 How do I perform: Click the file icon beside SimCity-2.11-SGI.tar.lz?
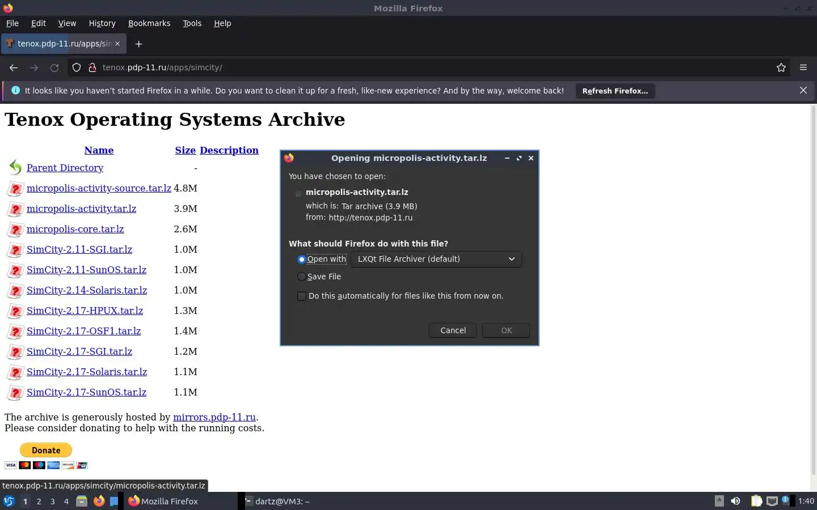click(x=15, y=249)
